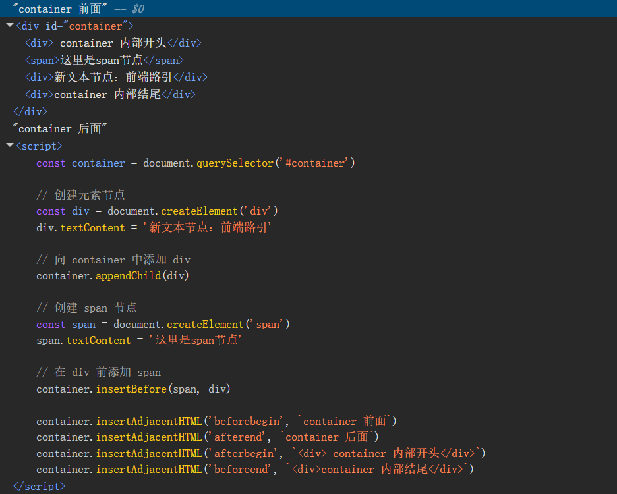
Task: Click the closing </script> tag
Action: pos(40,486)
